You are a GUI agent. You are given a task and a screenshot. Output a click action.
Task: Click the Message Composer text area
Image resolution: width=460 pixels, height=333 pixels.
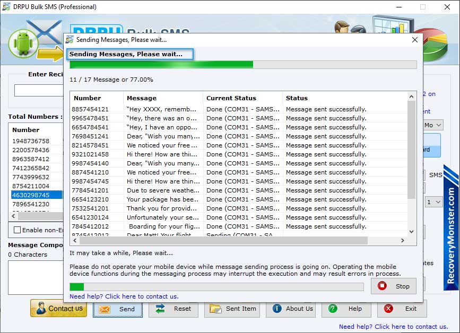36,277
